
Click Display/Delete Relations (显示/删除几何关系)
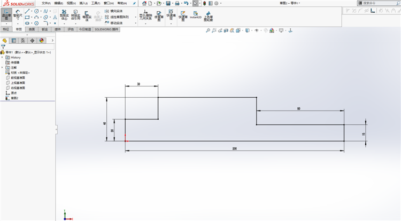click(x=145, y=15)
